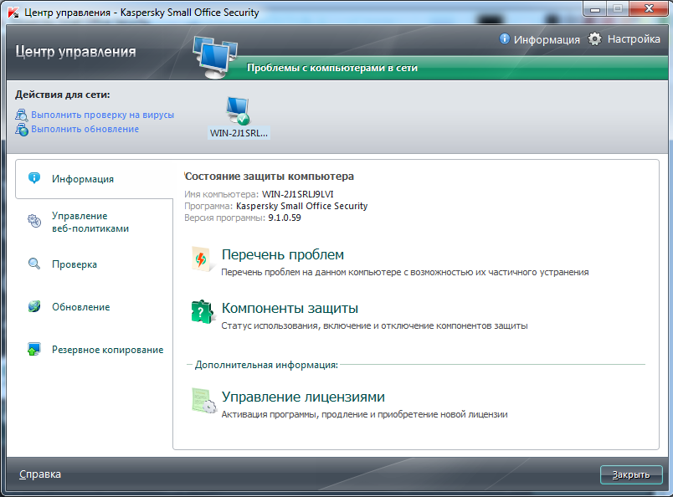
Task: Click Действия для сети heading
Action: click(x=63, y=95)
